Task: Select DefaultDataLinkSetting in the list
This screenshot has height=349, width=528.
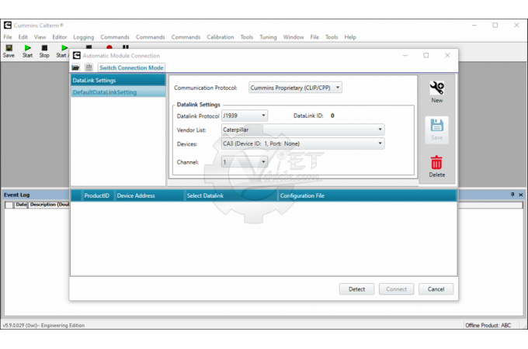Action: coord(118,92)
